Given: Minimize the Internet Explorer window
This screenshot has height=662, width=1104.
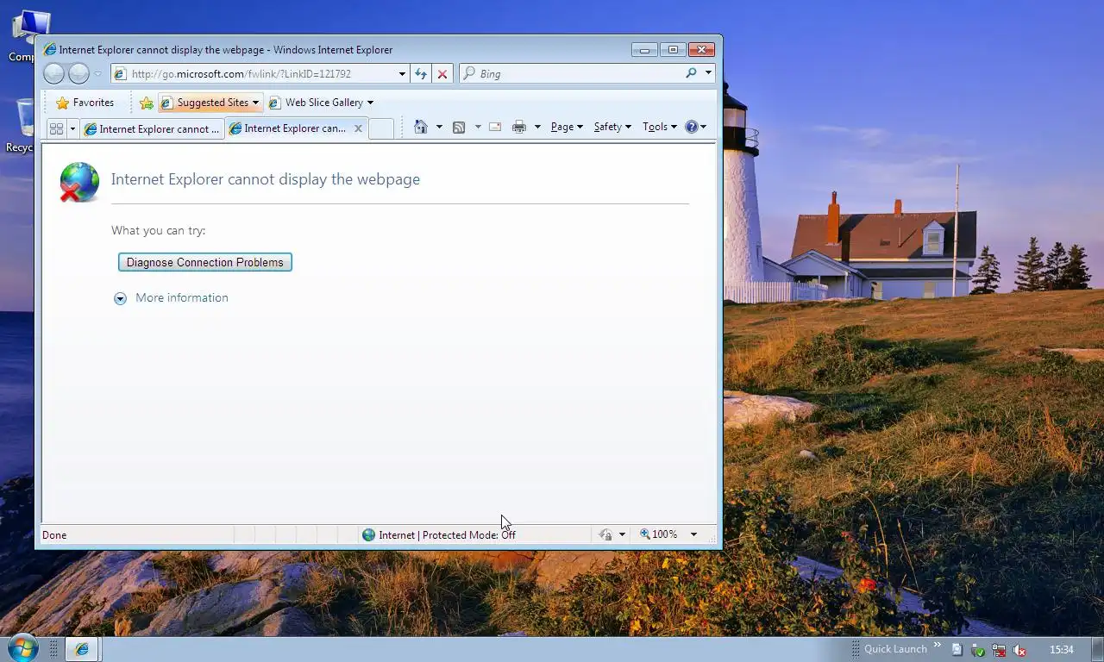Looking at the screenshot, I should 644,50.
